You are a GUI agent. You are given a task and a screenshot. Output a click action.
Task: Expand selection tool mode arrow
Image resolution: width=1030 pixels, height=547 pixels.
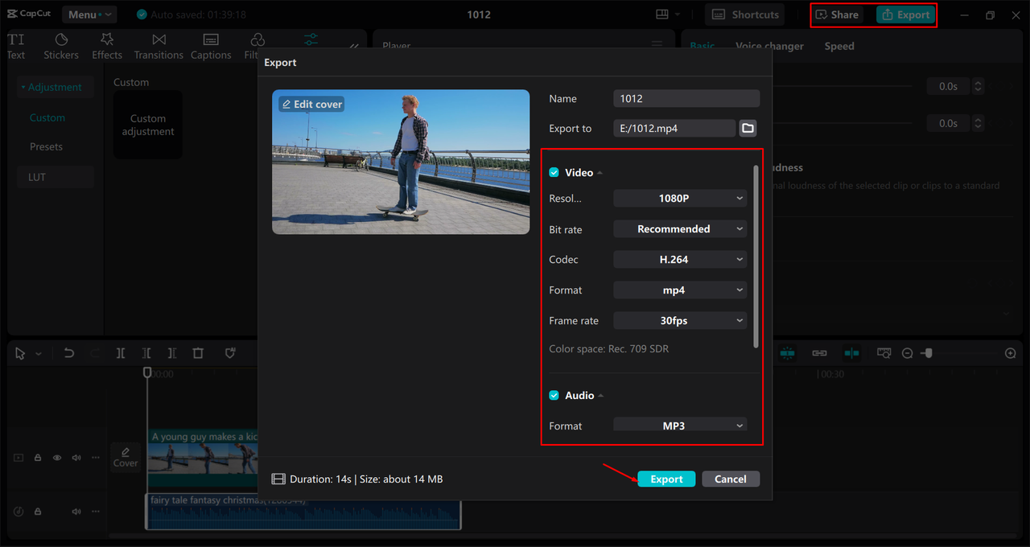[38, 354]
